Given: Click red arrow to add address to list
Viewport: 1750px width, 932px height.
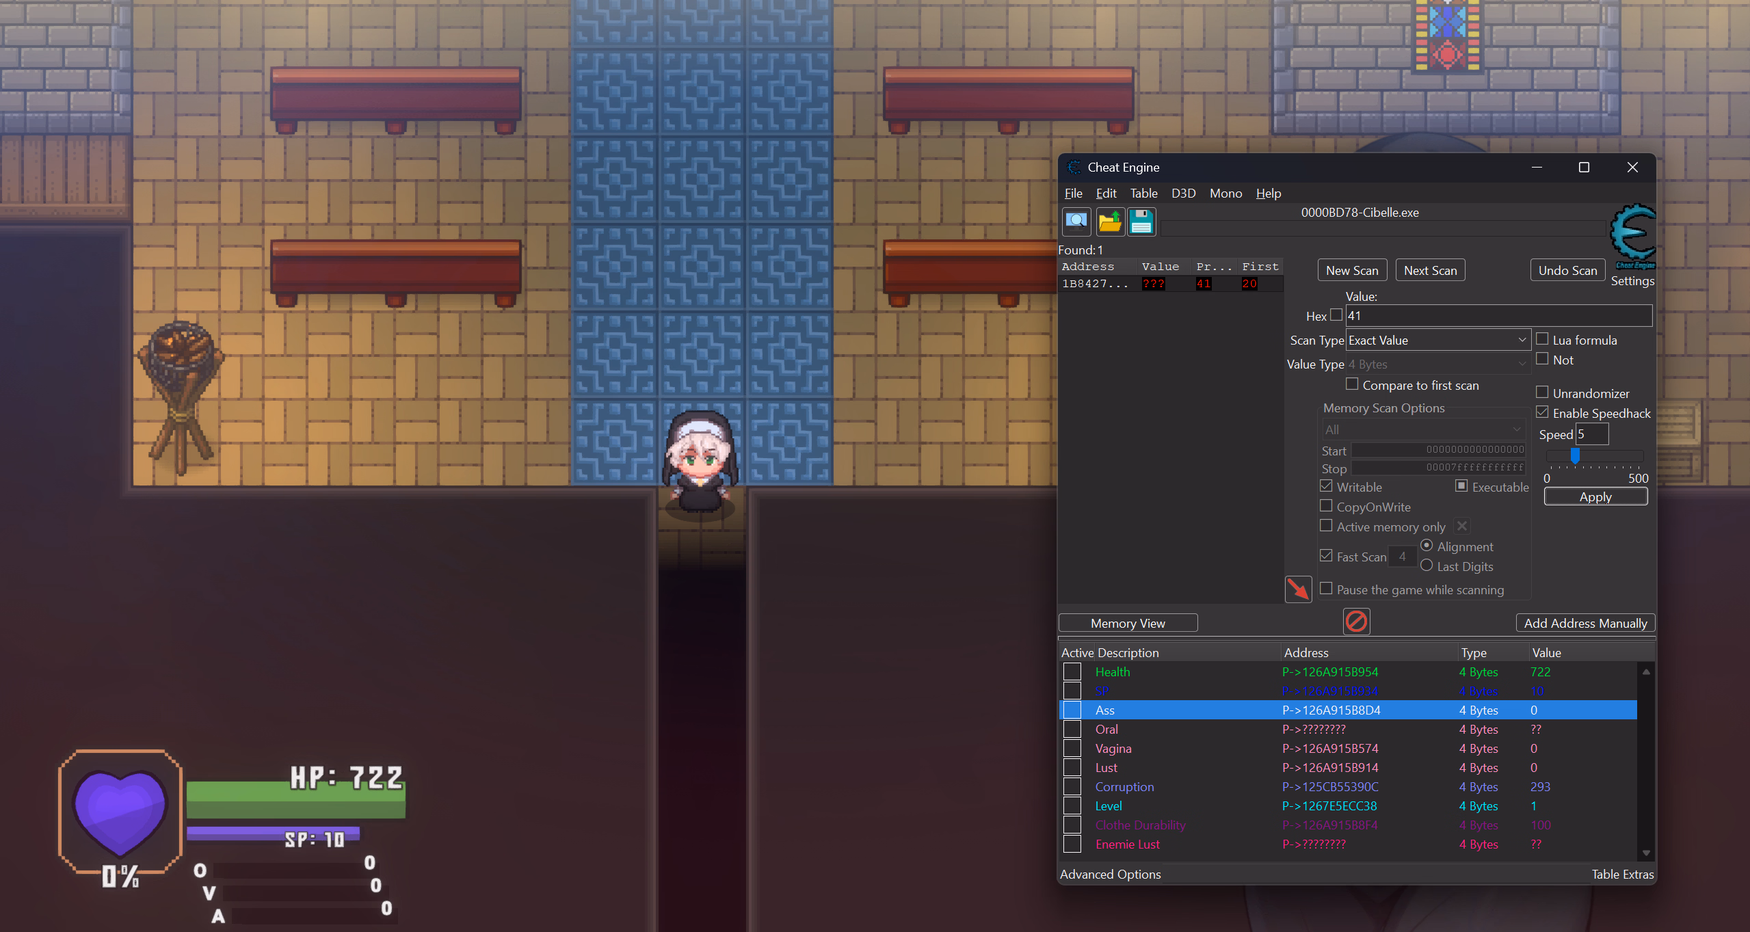Looking at the screenshot, I should coord(1297,589).
